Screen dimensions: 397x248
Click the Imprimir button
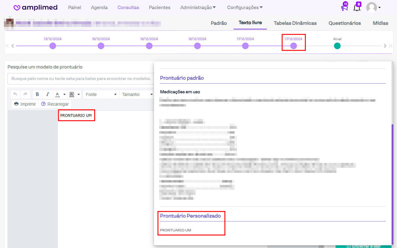pos(25,104)
